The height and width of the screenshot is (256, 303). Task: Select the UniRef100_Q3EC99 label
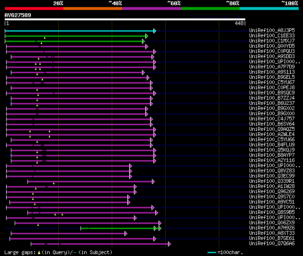[x=272, y=176]
